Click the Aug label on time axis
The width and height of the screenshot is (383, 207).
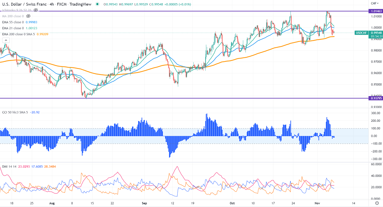52,203
